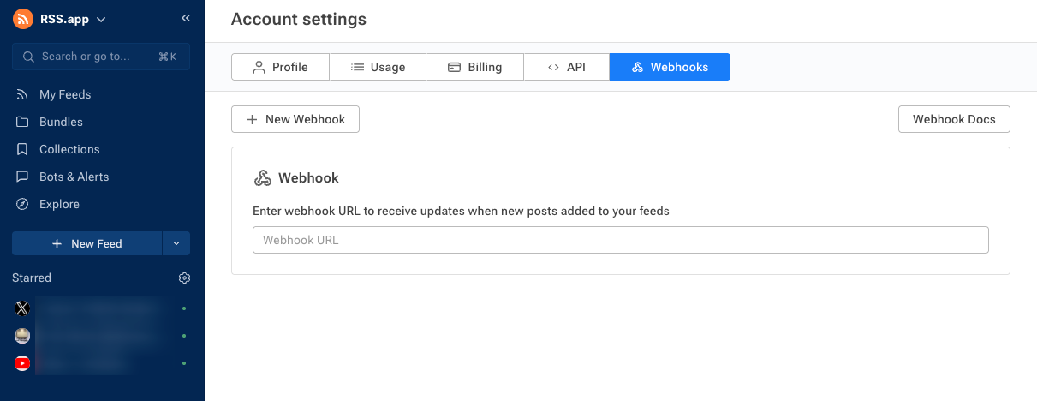1037x401 pixels.
Task: Click the X (Twitter) starred feed icon
Action: 22,308
